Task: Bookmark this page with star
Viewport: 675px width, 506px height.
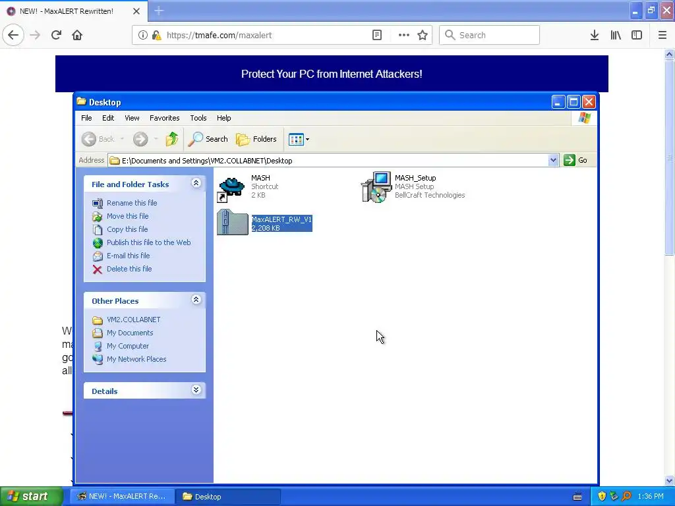Action: (423, 35)
